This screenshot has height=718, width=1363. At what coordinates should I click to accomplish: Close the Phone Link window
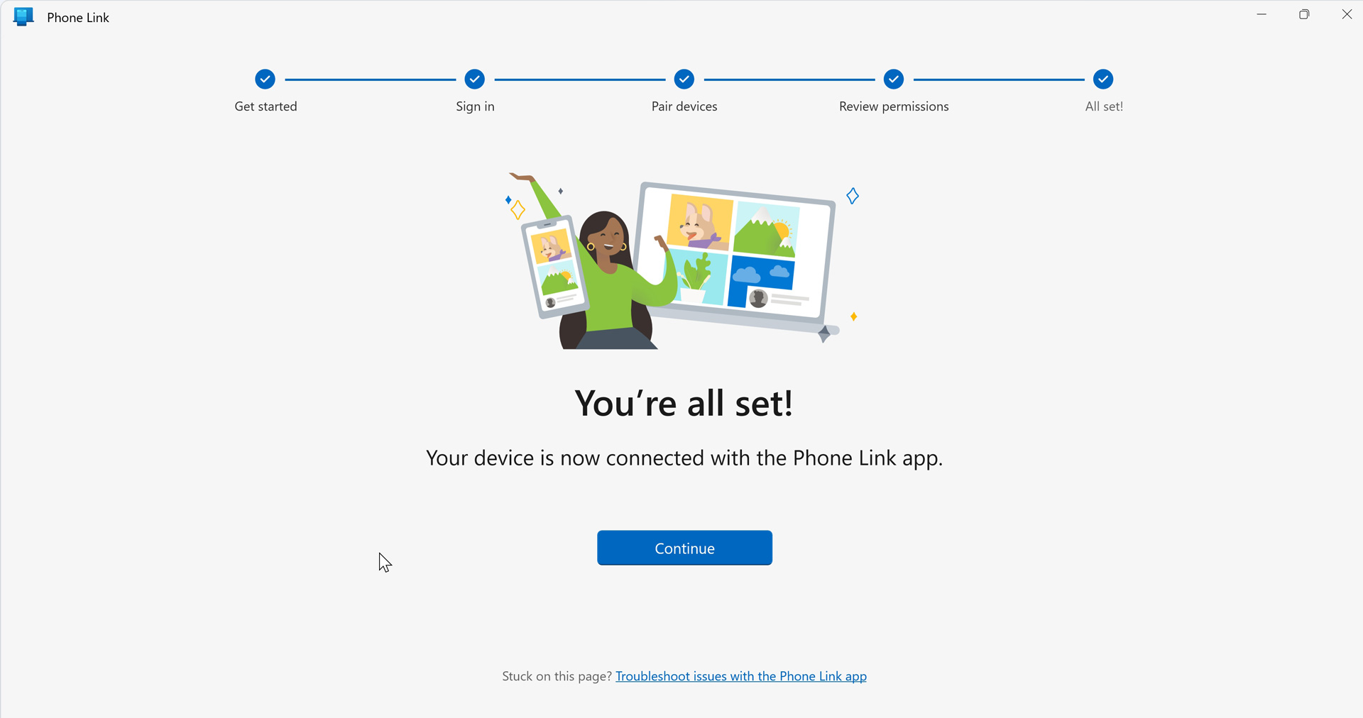[x=1347, y=14]
